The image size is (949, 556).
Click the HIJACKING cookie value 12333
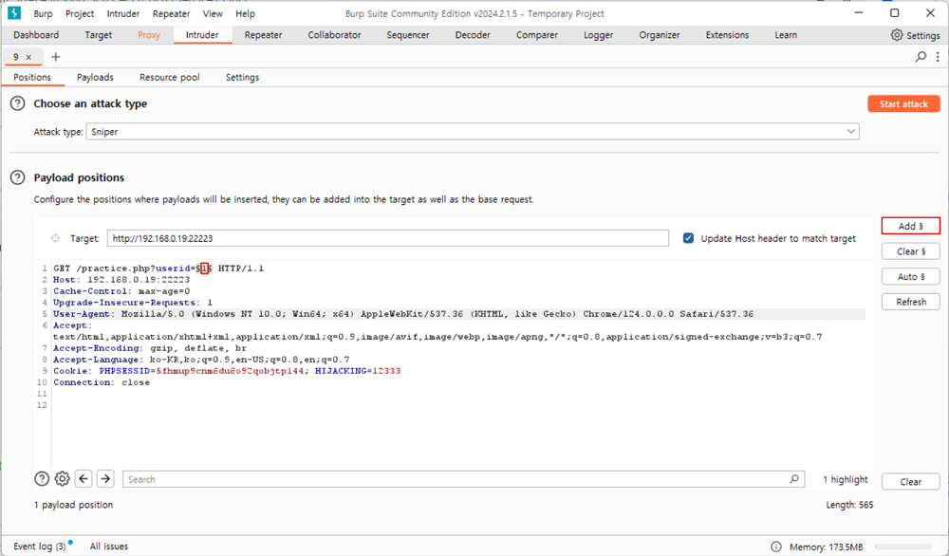(x=386, y=371)
